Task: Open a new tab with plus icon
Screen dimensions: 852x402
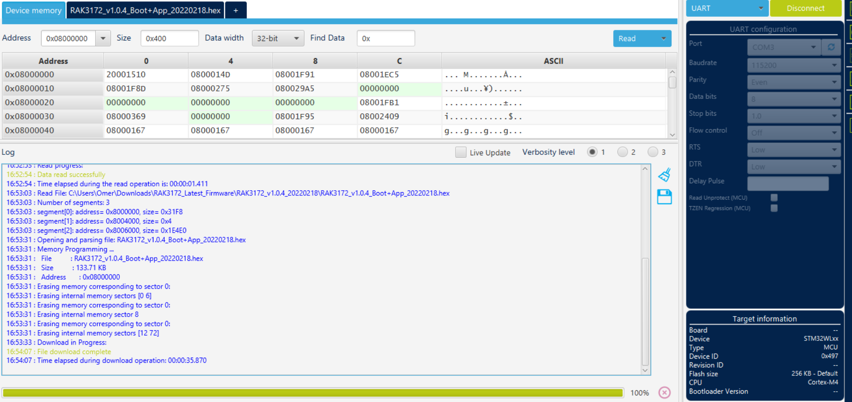Action: (236, 10)
